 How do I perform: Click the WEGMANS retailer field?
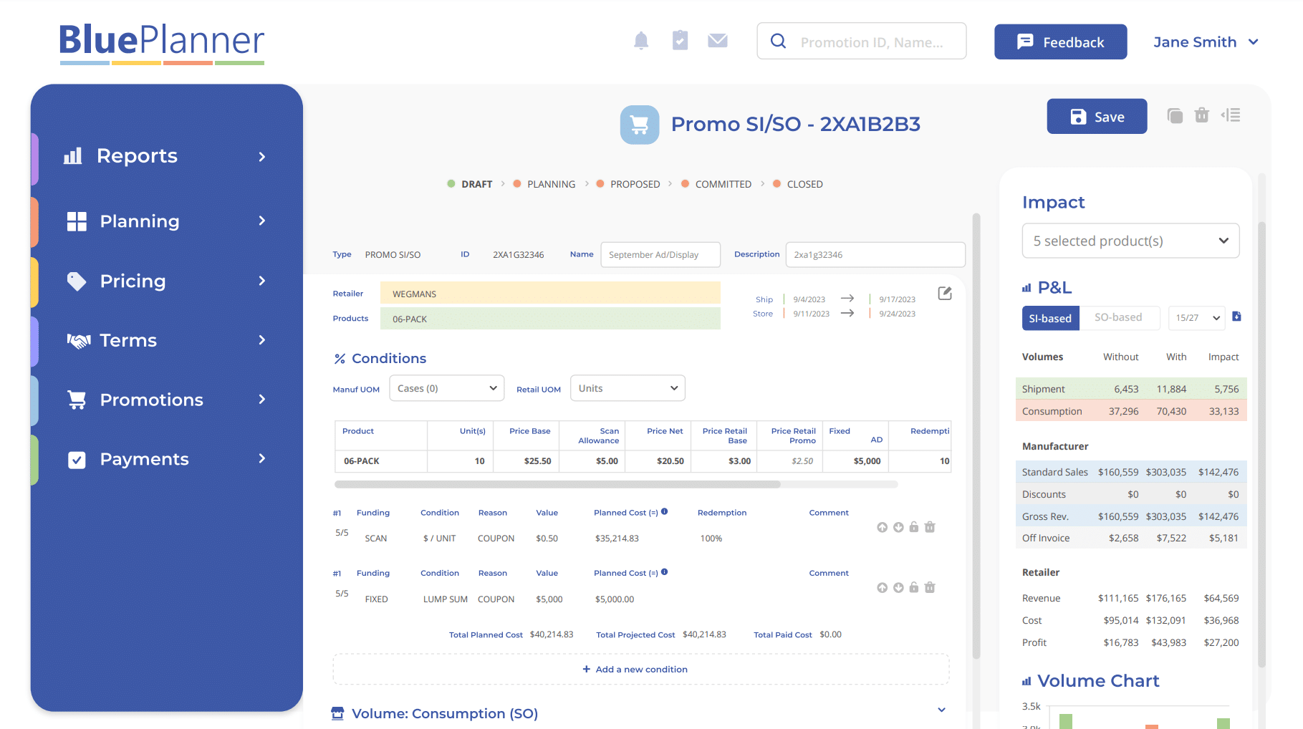point(550,294)
